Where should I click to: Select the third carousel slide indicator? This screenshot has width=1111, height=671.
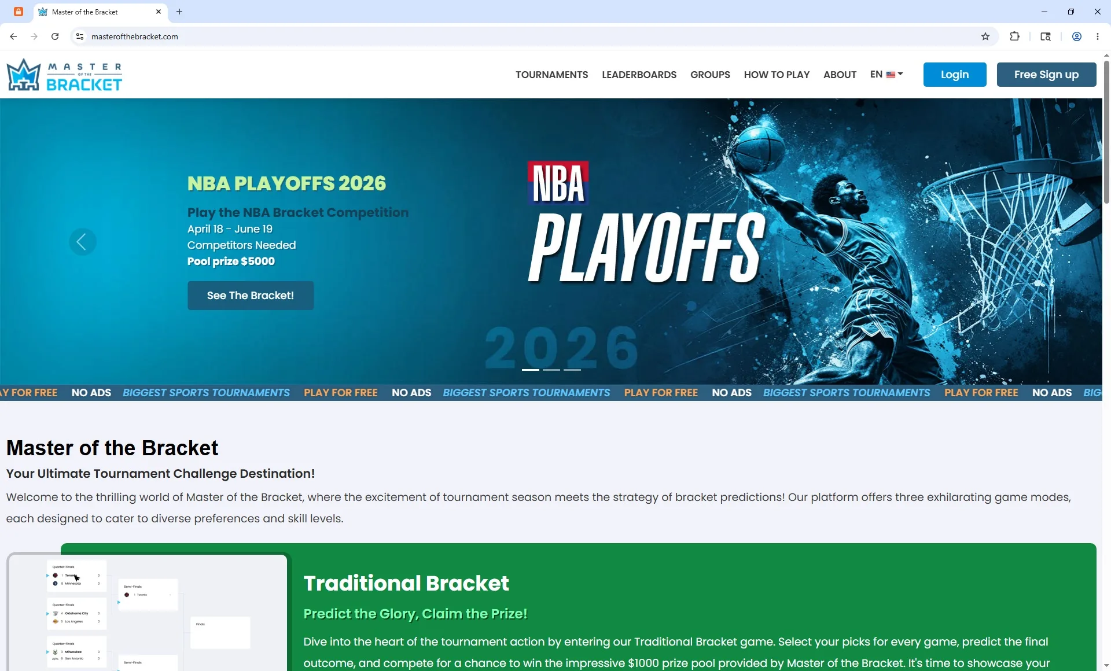(572, 370)
